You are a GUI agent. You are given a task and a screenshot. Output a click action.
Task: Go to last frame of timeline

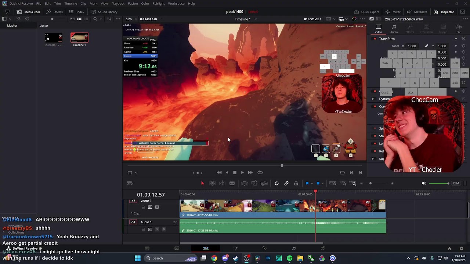click(x=251, y=173)
